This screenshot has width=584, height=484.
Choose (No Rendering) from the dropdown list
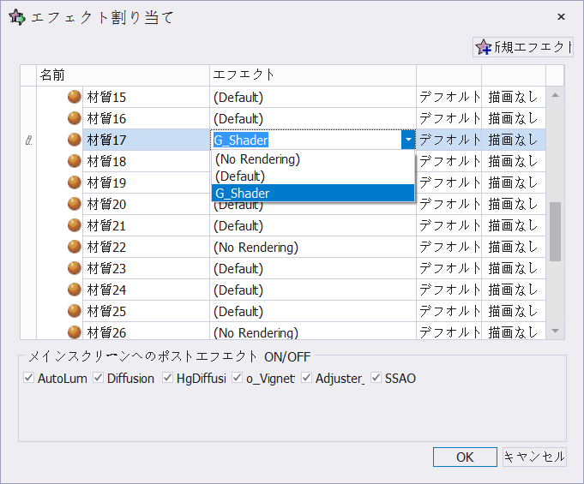tap(257, 159)
